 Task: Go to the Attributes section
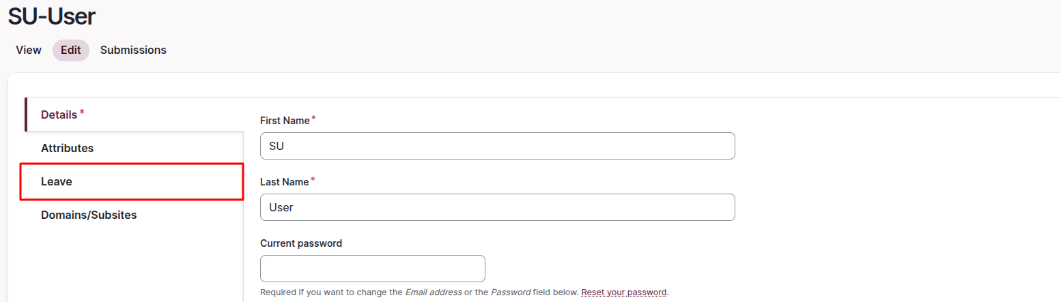coord(67,148)
